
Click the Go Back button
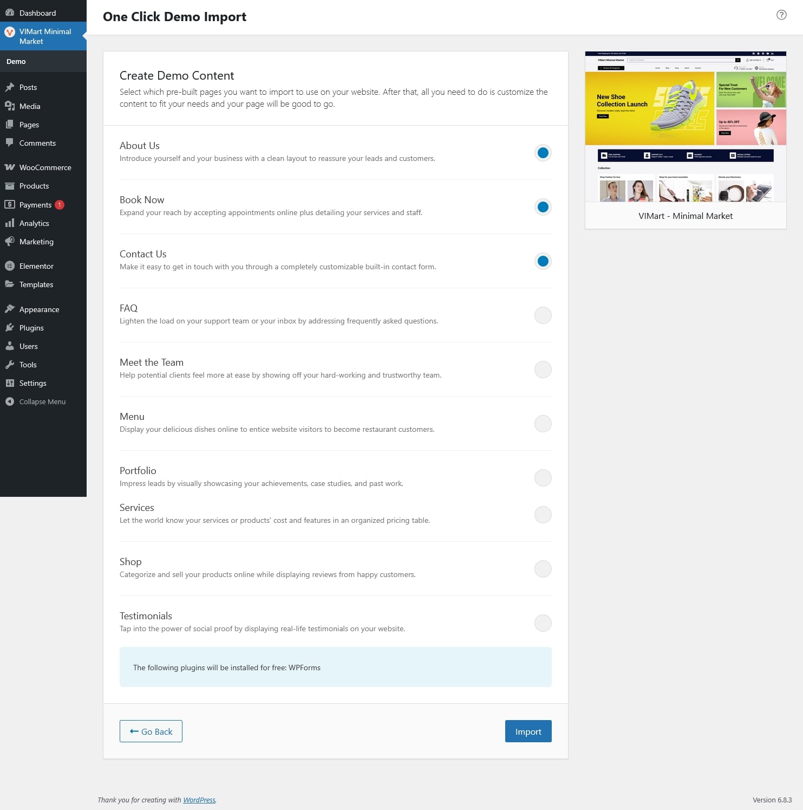pyautogui.click(x=151, y=731)
